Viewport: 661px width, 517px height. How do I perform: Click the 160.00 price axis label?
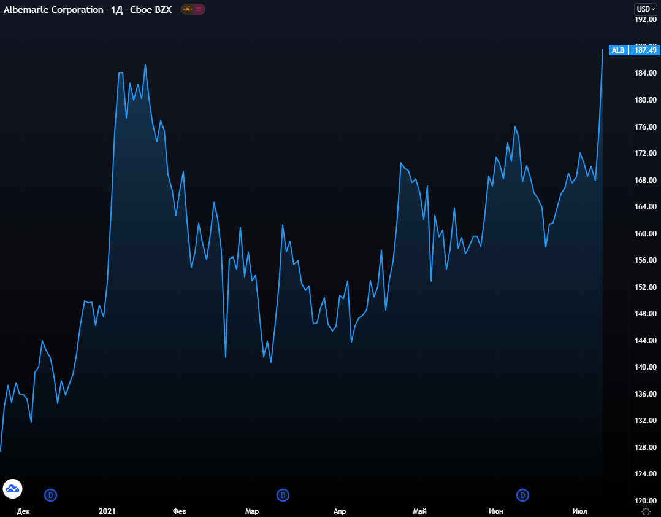coord(646,234)
